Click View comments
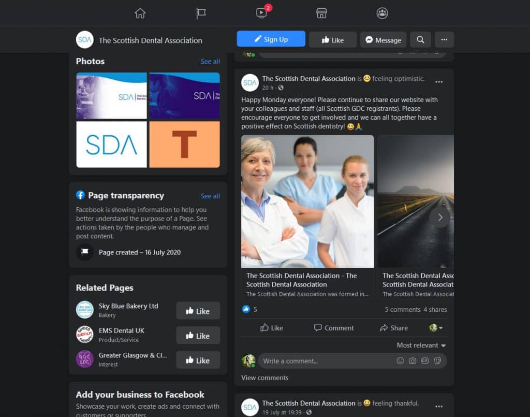The width and height of the screenshot is (530, 417). pyautogui.click(x=264, y=378)
